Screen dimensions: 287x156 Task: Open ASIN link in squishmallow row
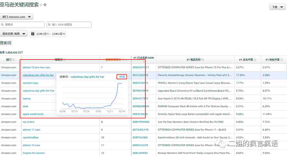pos(140,137)
